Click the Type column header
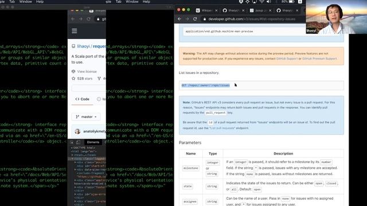Screen dimensions: 367x206 [213, 153]
